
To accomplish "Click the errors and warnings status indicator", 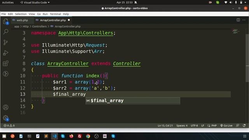I will pos(9,126).
